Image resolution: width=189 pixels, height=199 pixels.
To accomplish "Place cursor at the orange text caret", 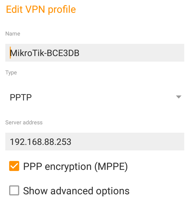I will pos(10,52).
